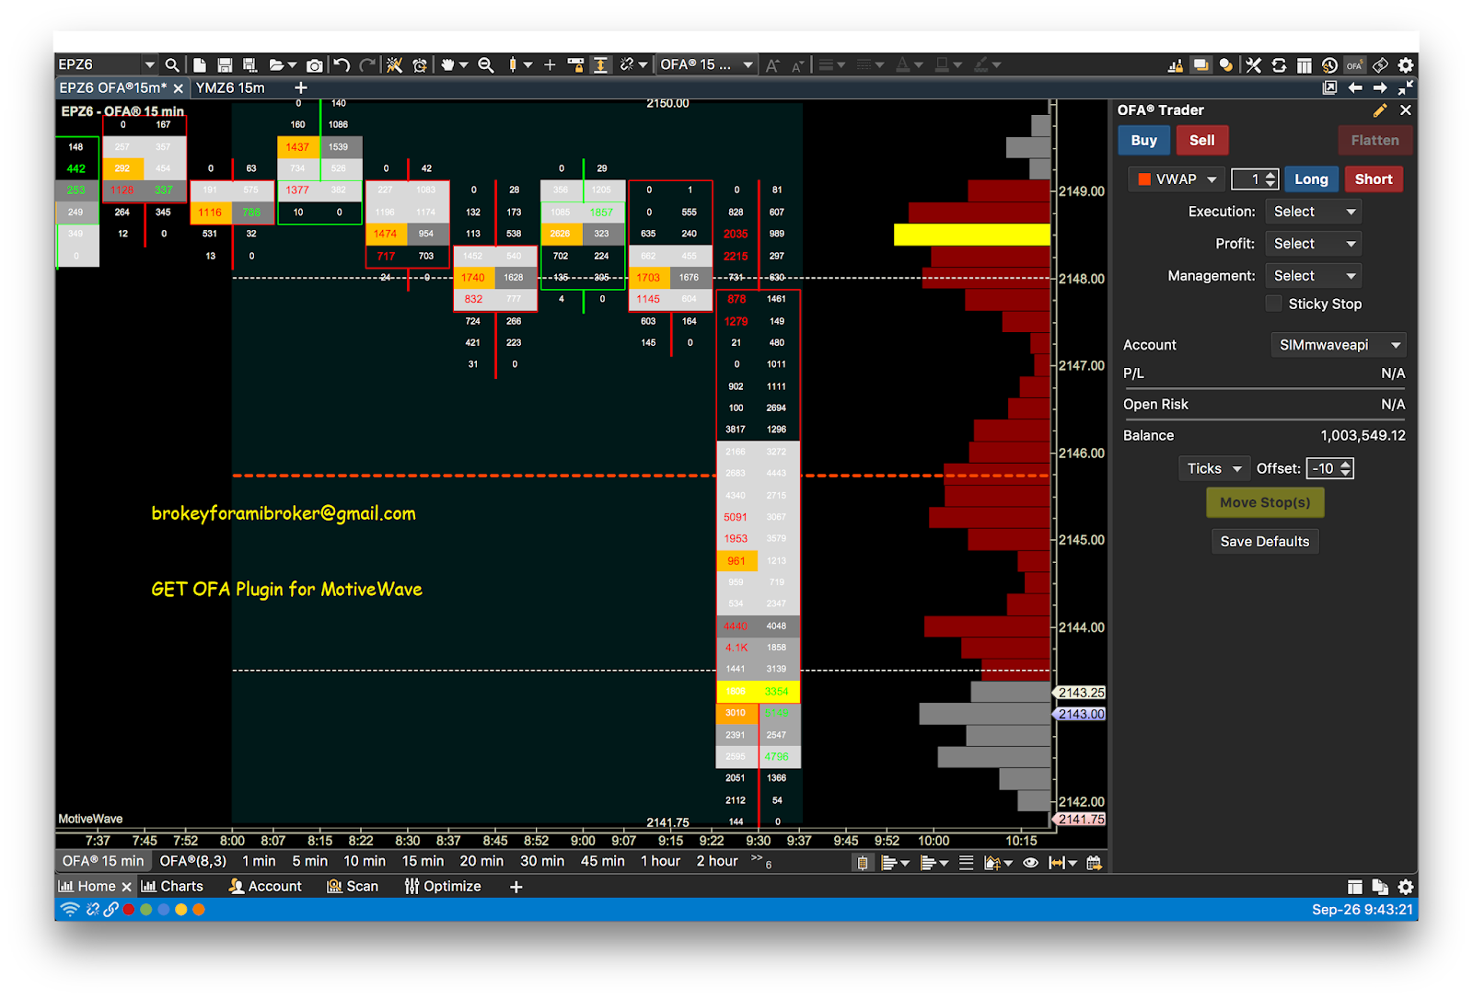Click the right arrow navigation icon
Image resolution: width=1473 pixels, height=999 pixels.
(x=1380, y=87)
